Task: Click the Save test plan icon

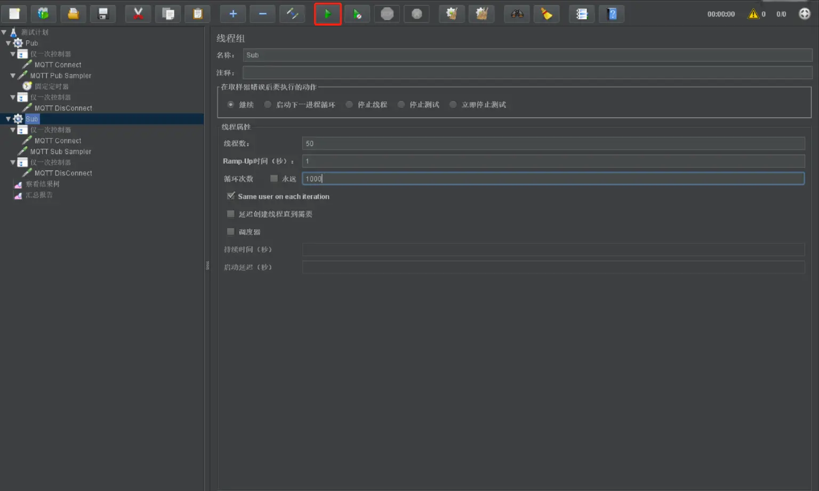Action: [x=103, y=14]
